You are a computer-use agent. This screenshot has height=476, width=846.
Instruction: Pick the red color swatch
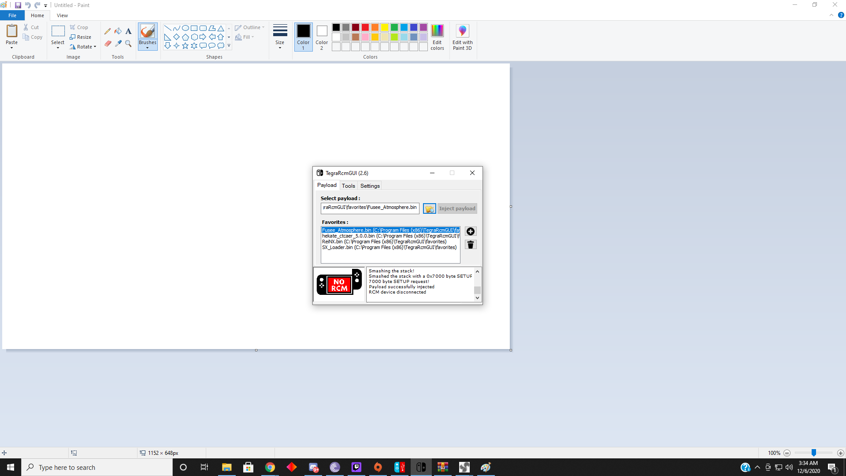tap(365, 27)
